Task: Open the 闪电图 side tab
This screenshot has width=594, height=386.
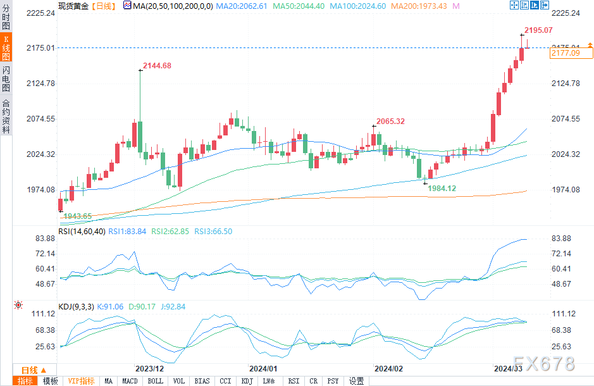Action: point(6,78)
